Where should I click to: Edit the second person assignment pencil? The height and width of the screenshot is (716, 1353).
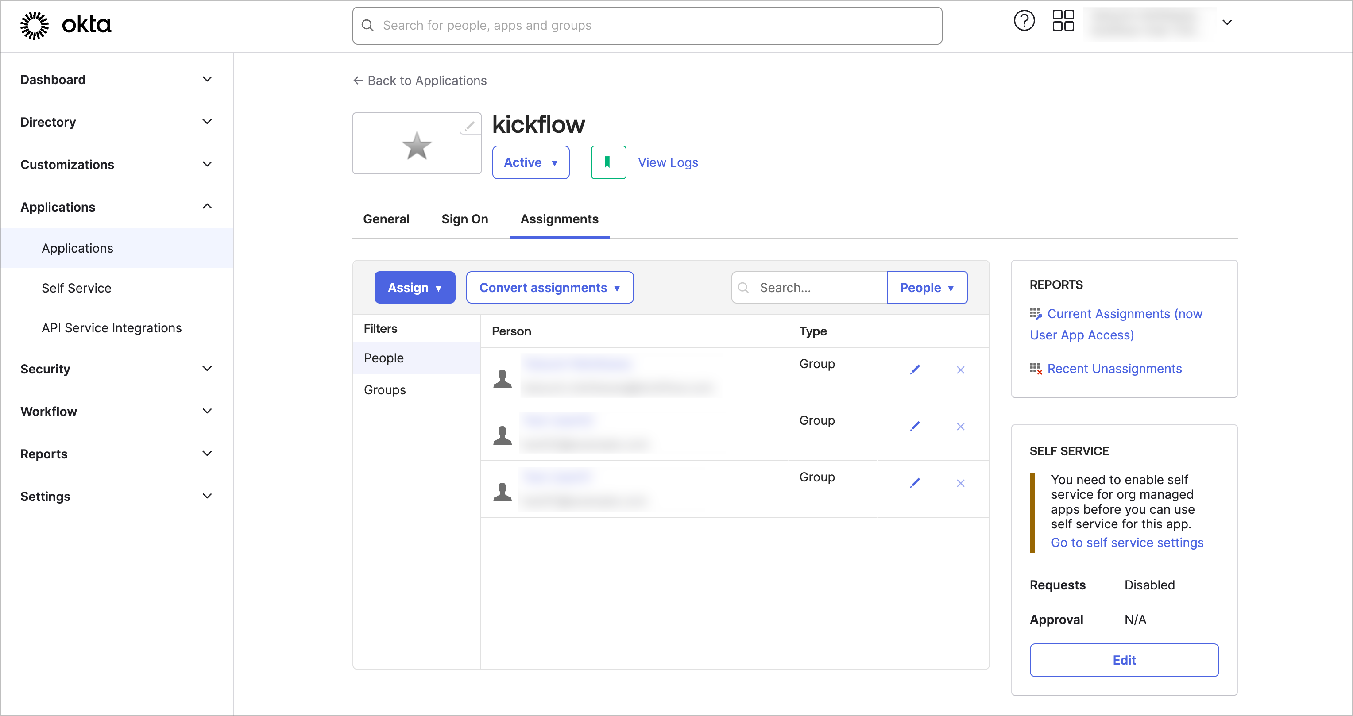(x=915, y=426)
